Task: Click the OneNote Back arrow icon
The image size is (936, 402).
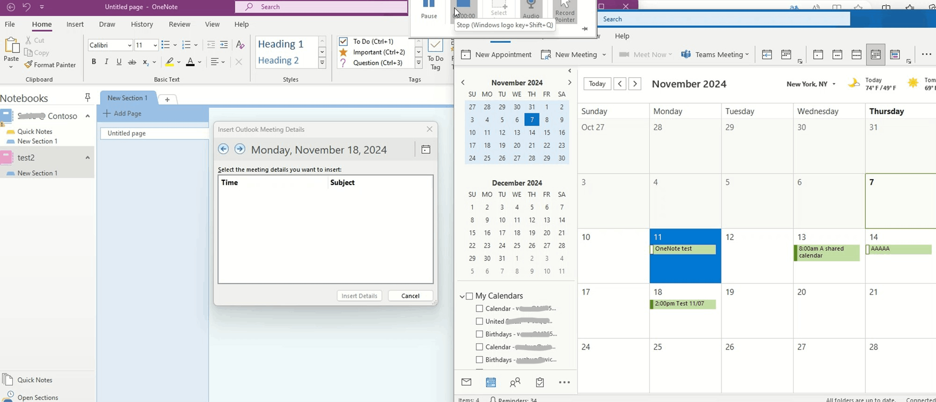Action: 11,7
